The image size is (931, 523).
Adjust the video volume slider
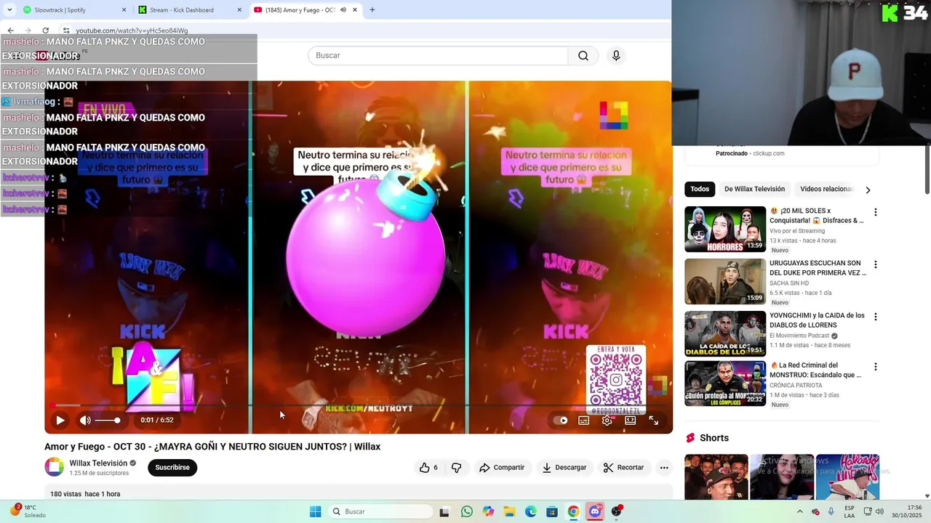coord(107,421)
